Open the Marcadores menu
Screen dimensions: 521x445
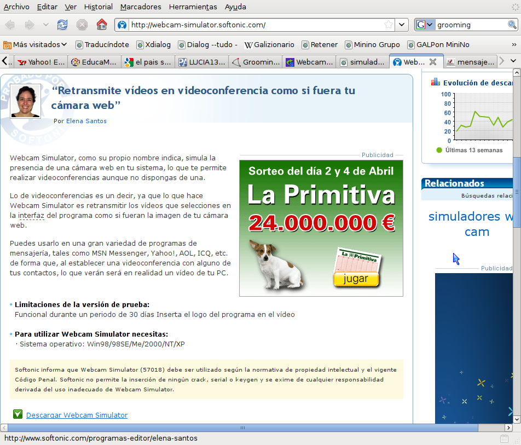[141, 7]
